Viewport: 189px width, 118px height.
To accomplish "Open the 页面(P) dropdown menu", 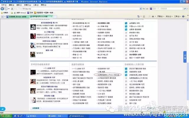I will [161, 17].
